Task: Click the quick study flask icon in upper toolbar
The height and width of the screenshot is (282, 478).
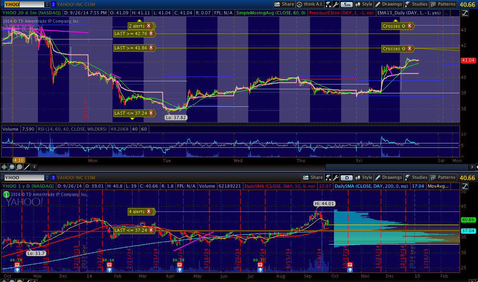Action: click(x=328, y=4)
